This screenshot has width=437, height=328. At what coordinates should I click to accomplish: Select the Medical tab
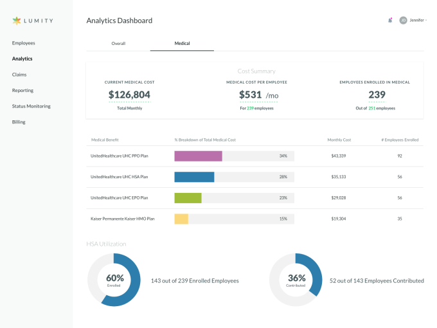(182, 43)
